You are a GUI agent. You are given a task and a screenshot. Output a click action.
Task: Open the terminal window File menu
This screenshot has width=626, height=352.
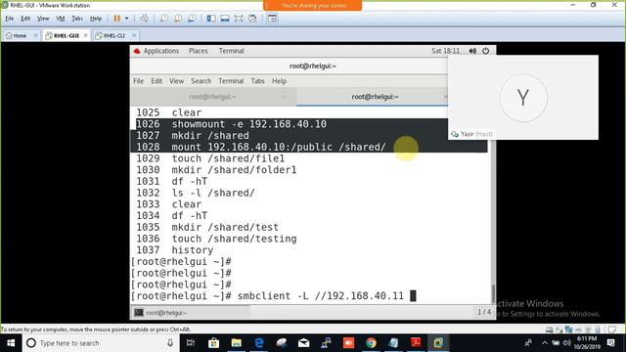point(138,81)
